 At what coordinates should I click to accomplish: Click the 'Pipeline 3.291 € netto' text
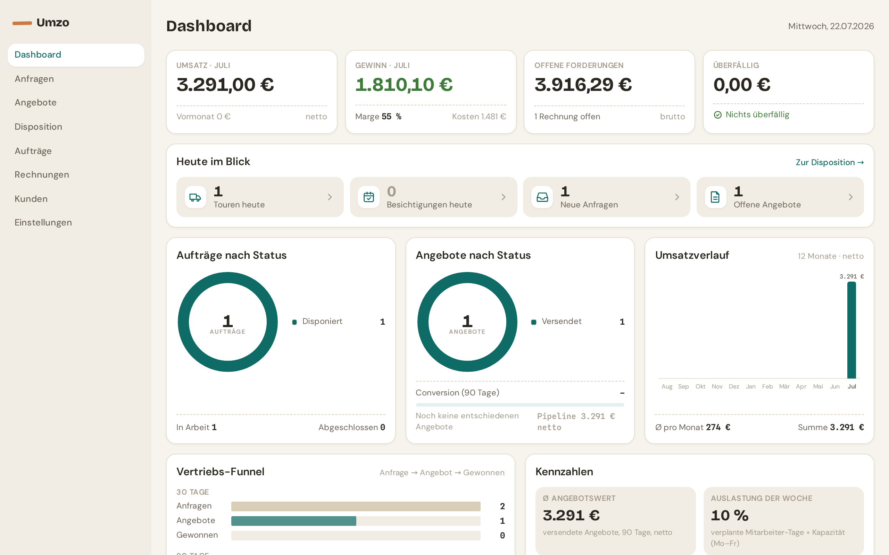click(x=576, y=422)
